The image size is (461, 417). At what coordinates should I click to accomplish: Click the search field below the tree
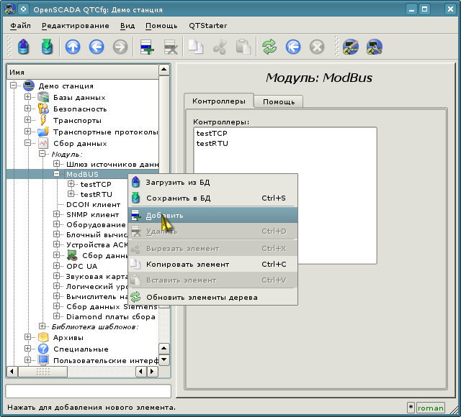click(88, 391)
